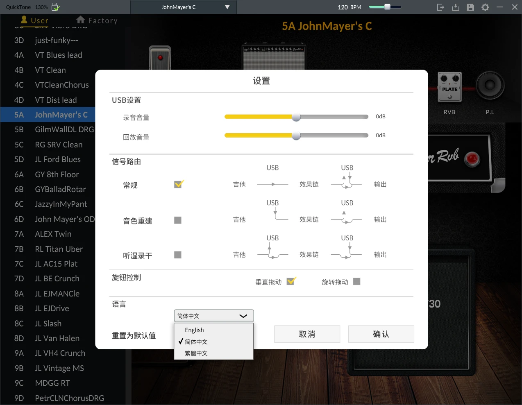Viewport: 522px width, 405px height.
Task: Select preset 9C MDGG RT
Action: click(x=63, y=383)
